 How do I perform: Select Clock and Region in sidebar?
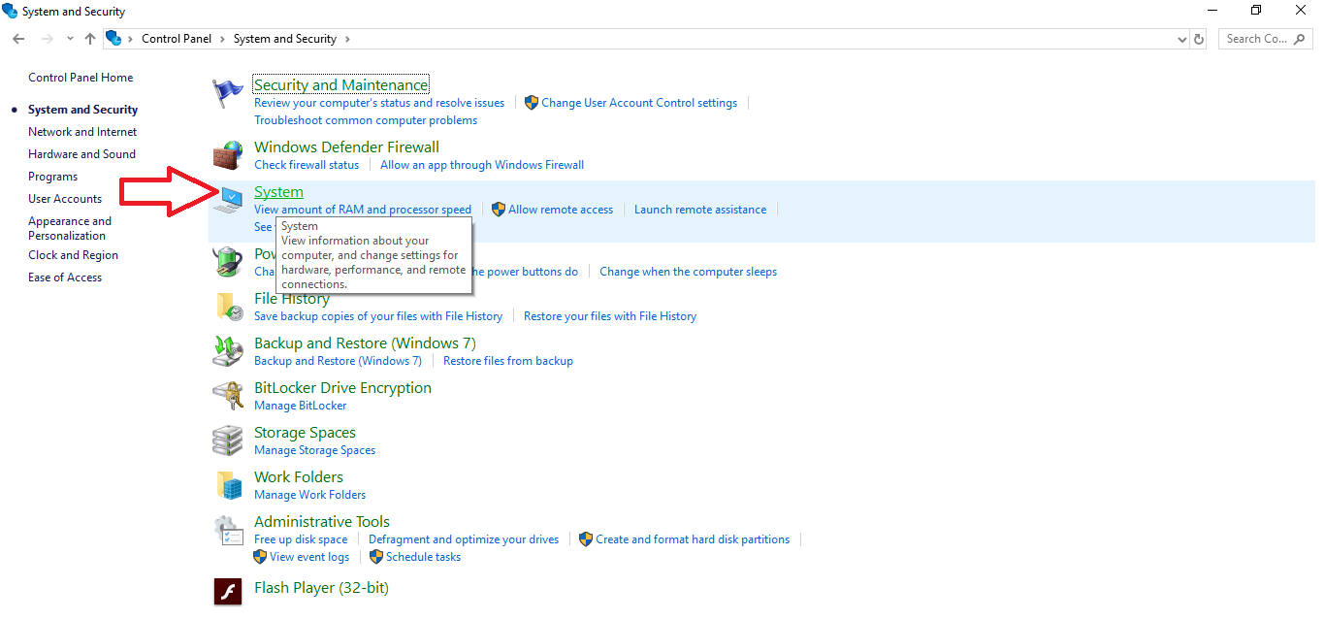(73, 255)
